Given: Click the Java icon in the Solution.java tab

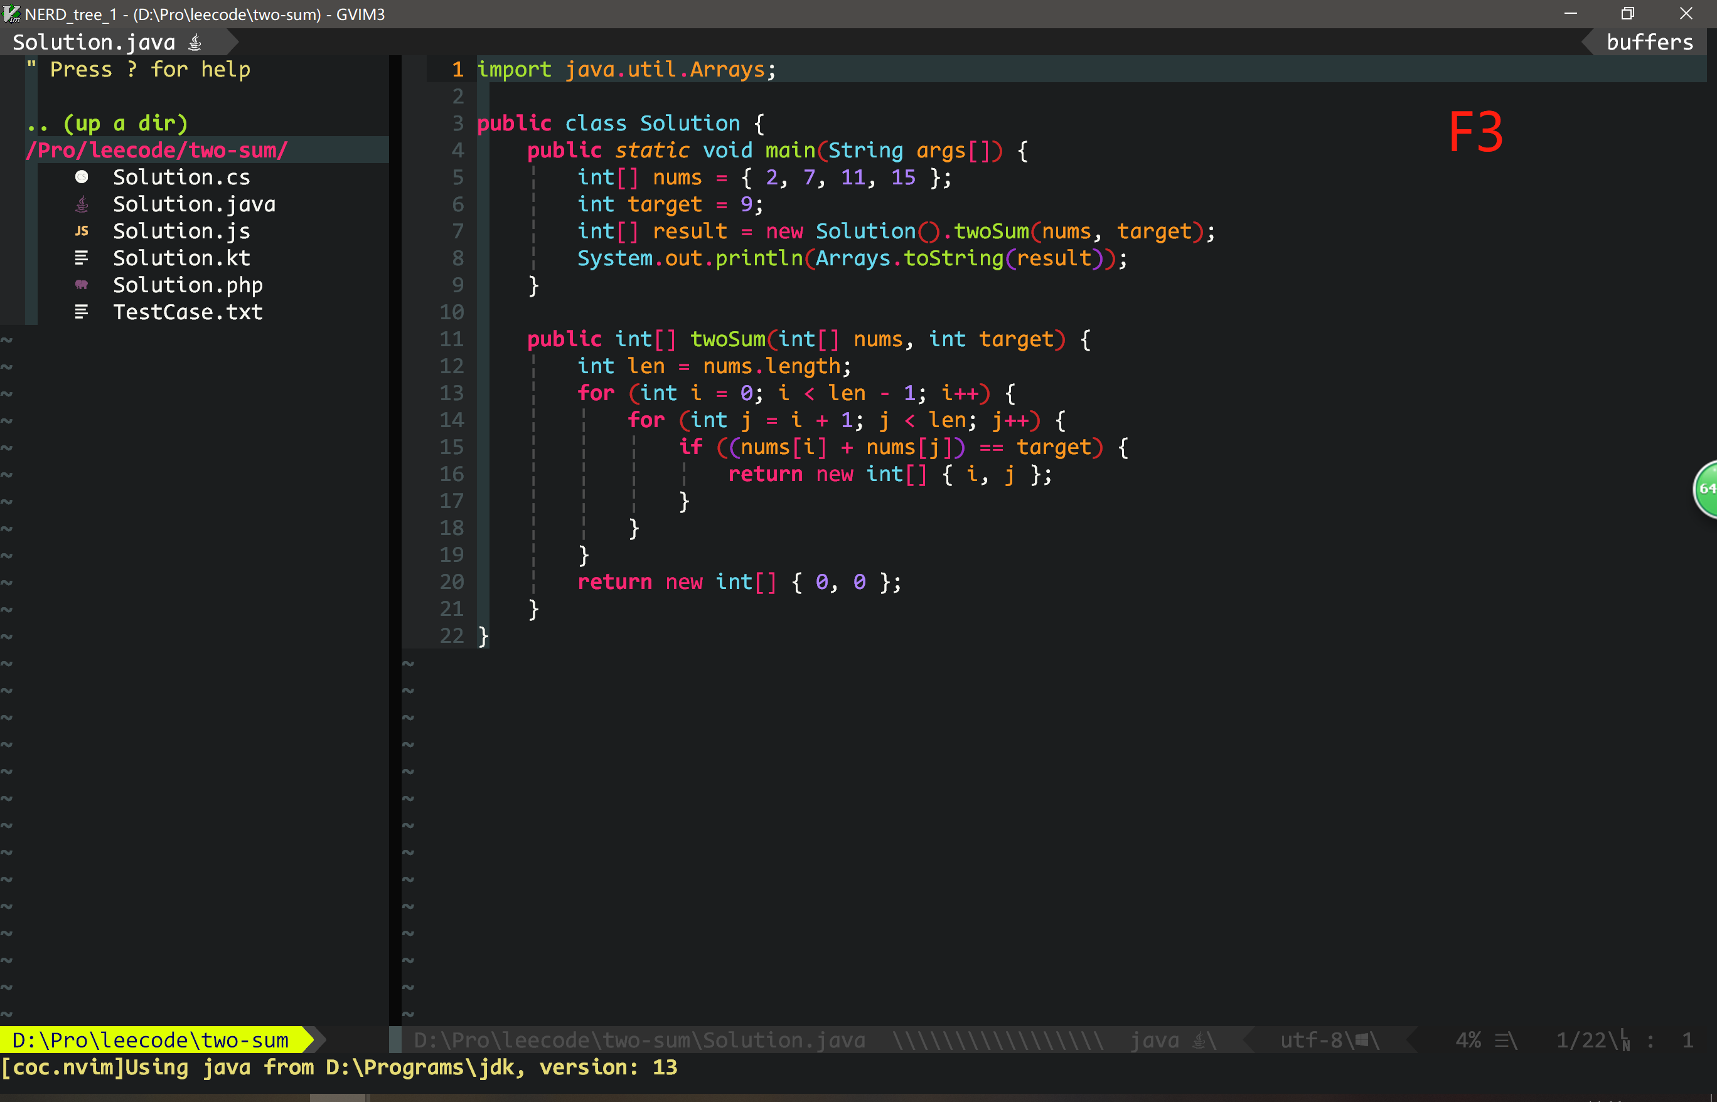Looking at the screenshot, I should pos(195,43).
